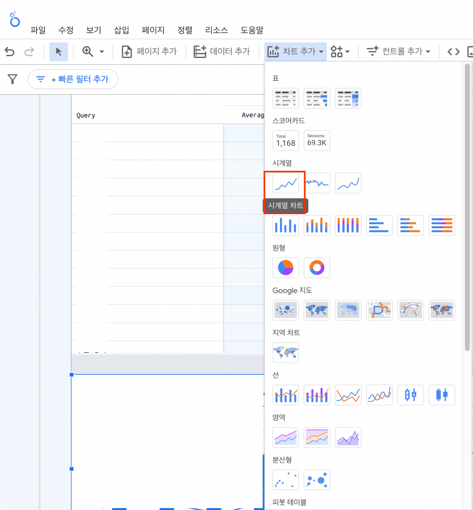Insert a Google filled map
This screenshot has height=510, width=473.
tap(317, 310)
